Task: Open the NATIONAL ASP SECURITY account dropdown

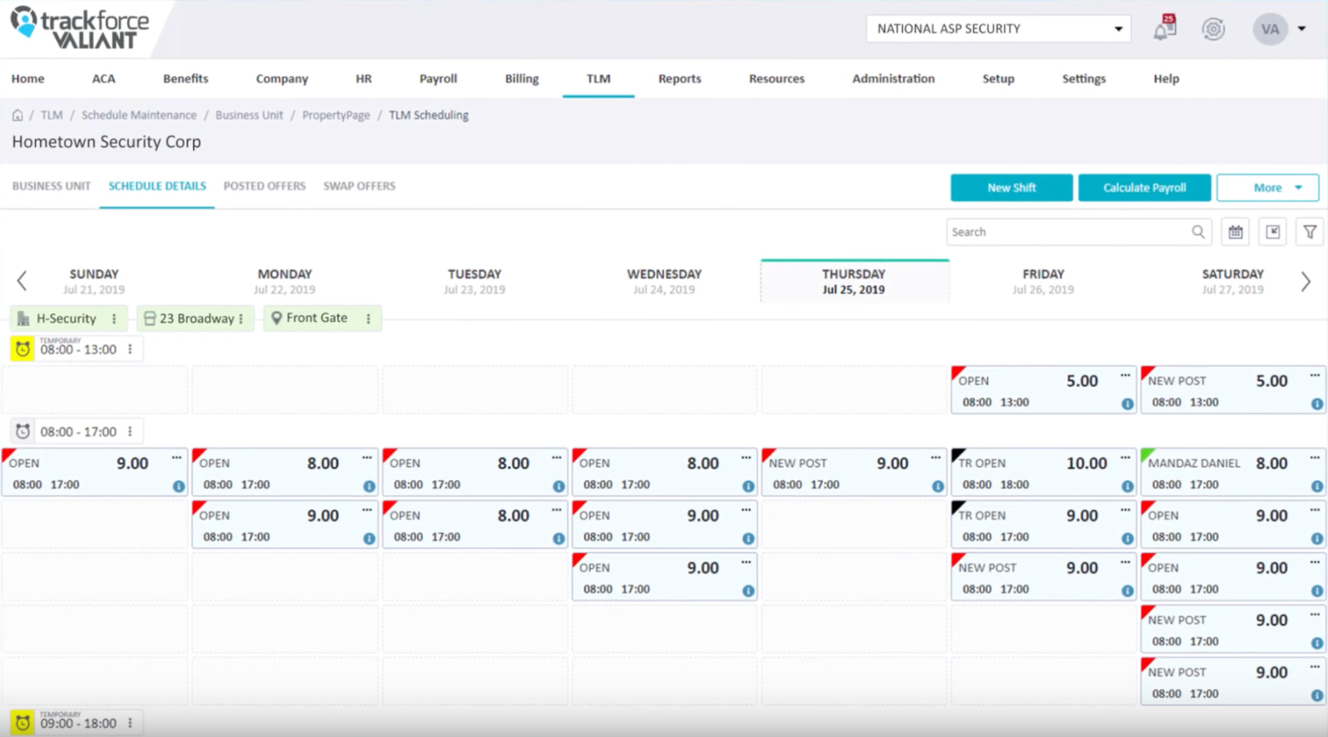Action: [1119, 29]
